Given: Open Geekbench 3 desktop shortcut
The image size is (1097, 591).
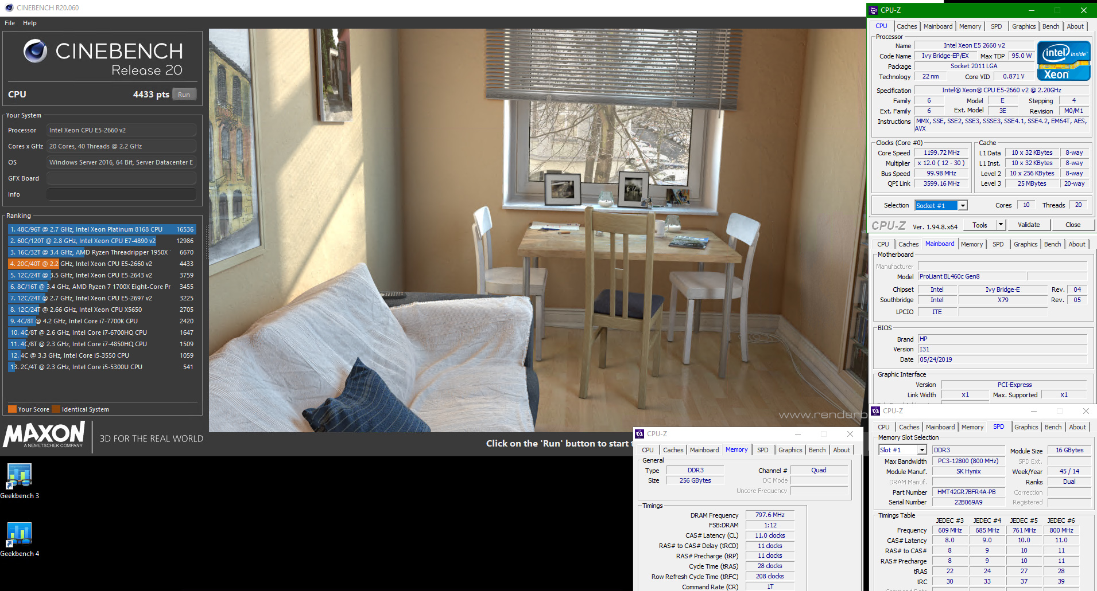Looking at the screenshot, I should 19,481.
